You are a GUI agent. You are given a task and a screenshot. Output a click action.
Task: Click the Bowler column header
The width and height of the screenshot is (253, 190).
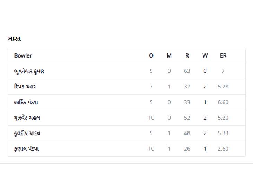pyautogui.click(x=23, y=55)
